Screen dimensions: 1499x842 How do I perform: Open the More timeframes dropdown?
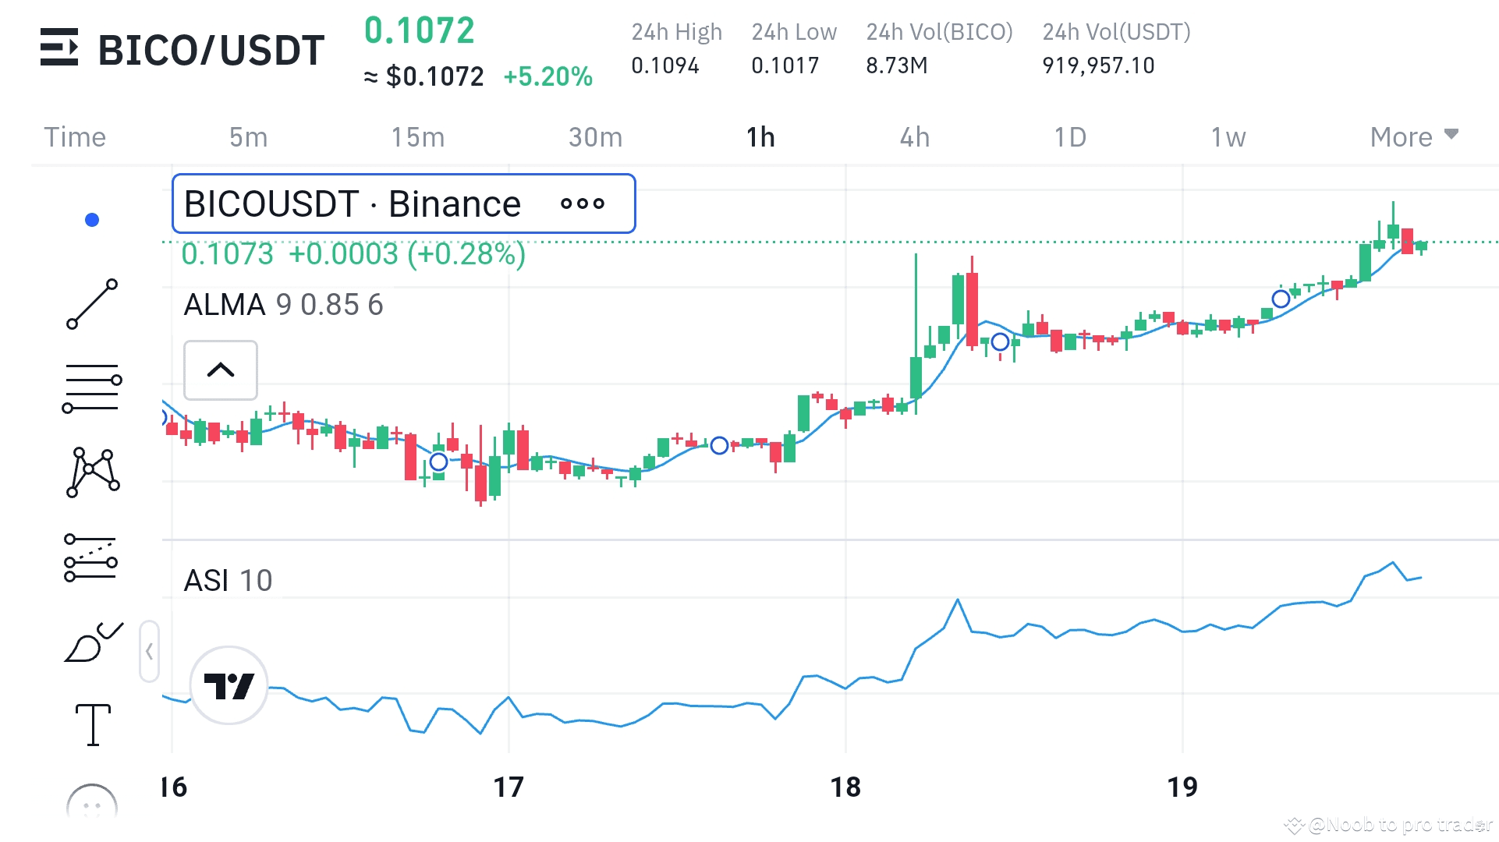(1413, 137)
